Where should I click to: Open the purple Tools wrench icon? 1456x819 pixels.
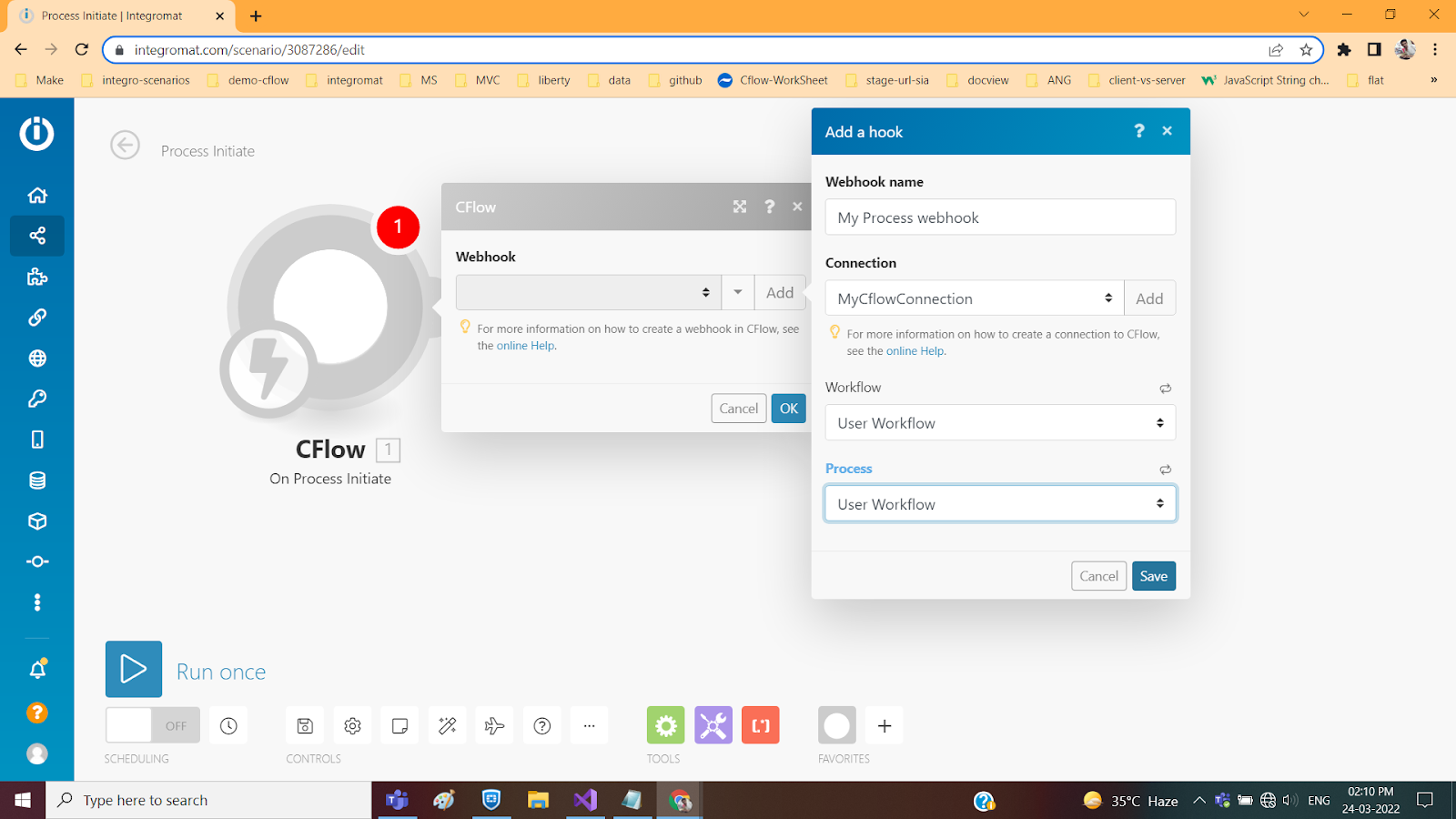click(x=713, y=725)
